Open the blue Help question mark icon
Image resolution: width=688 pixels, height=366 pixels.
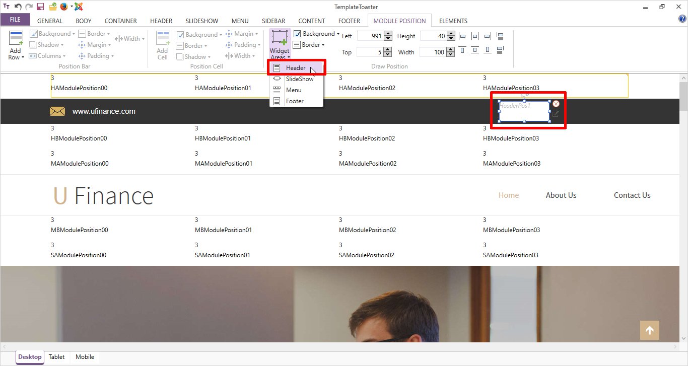tap(682, 19)
